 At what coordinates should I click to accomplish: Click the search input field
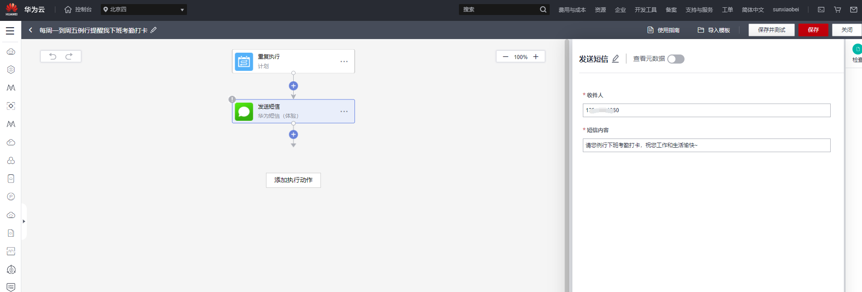tap(499, 10)
